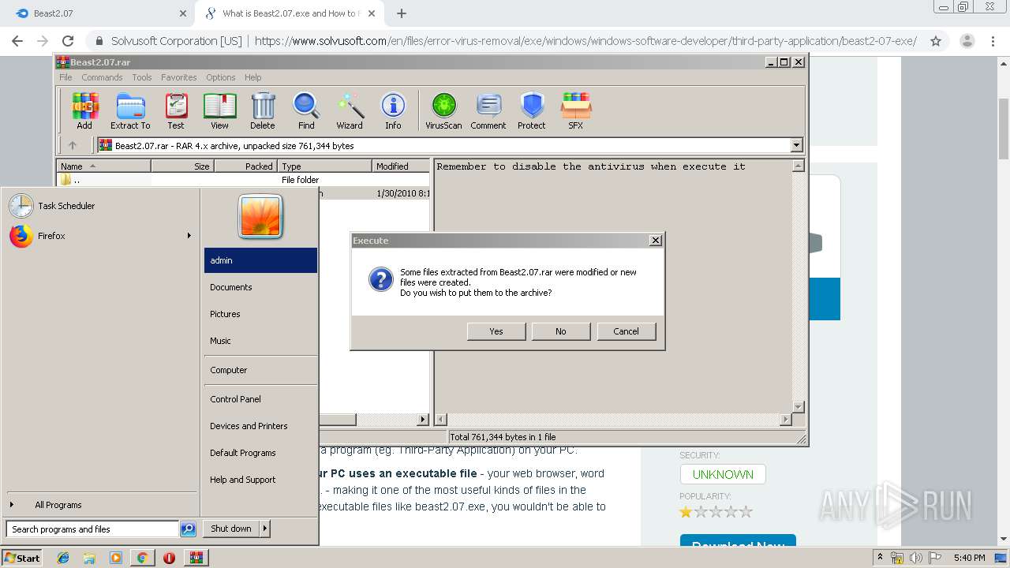
Task: Close the Execute dialog
Action: [x=655, y=241]
